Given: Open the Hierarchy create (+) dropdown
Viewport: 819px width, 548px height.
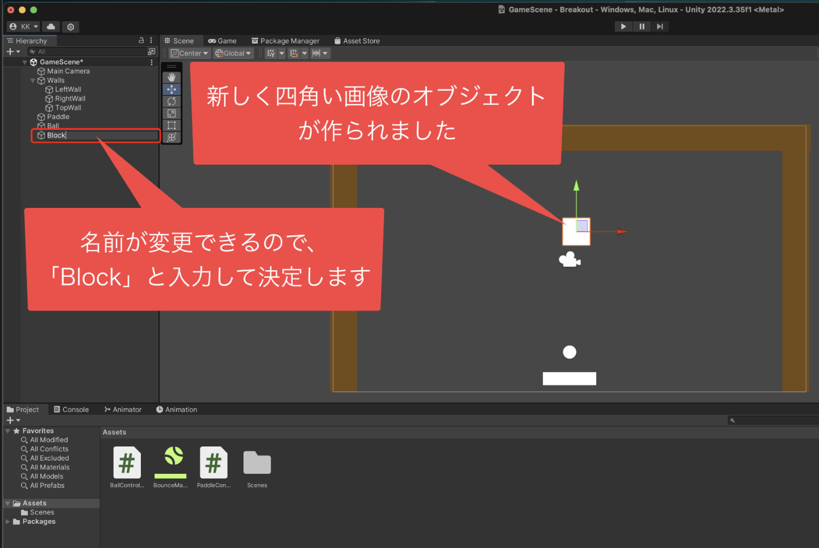Looking at the screenshot, I should pos(13,51).
